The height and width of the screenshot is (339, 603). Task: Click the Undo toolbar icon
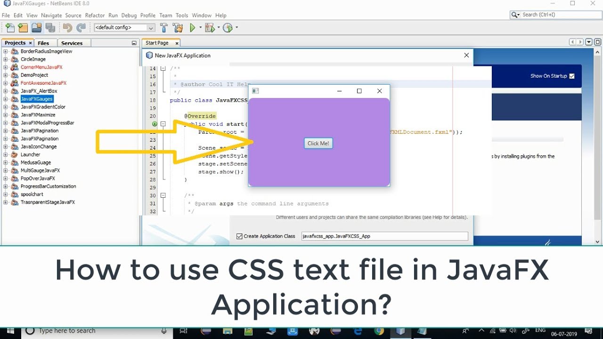pyautogui.click(x=67, y=28)
